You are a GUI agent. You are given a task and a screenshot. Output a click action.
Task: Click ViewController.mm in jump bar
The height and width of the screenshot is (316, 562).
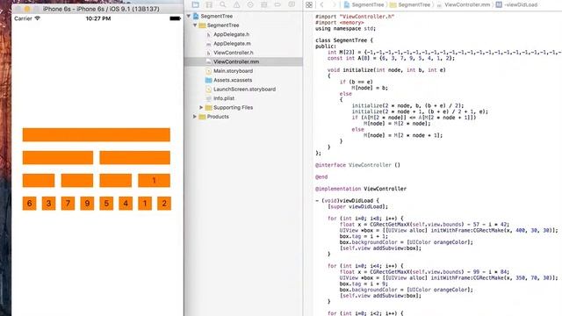point(463,4)
